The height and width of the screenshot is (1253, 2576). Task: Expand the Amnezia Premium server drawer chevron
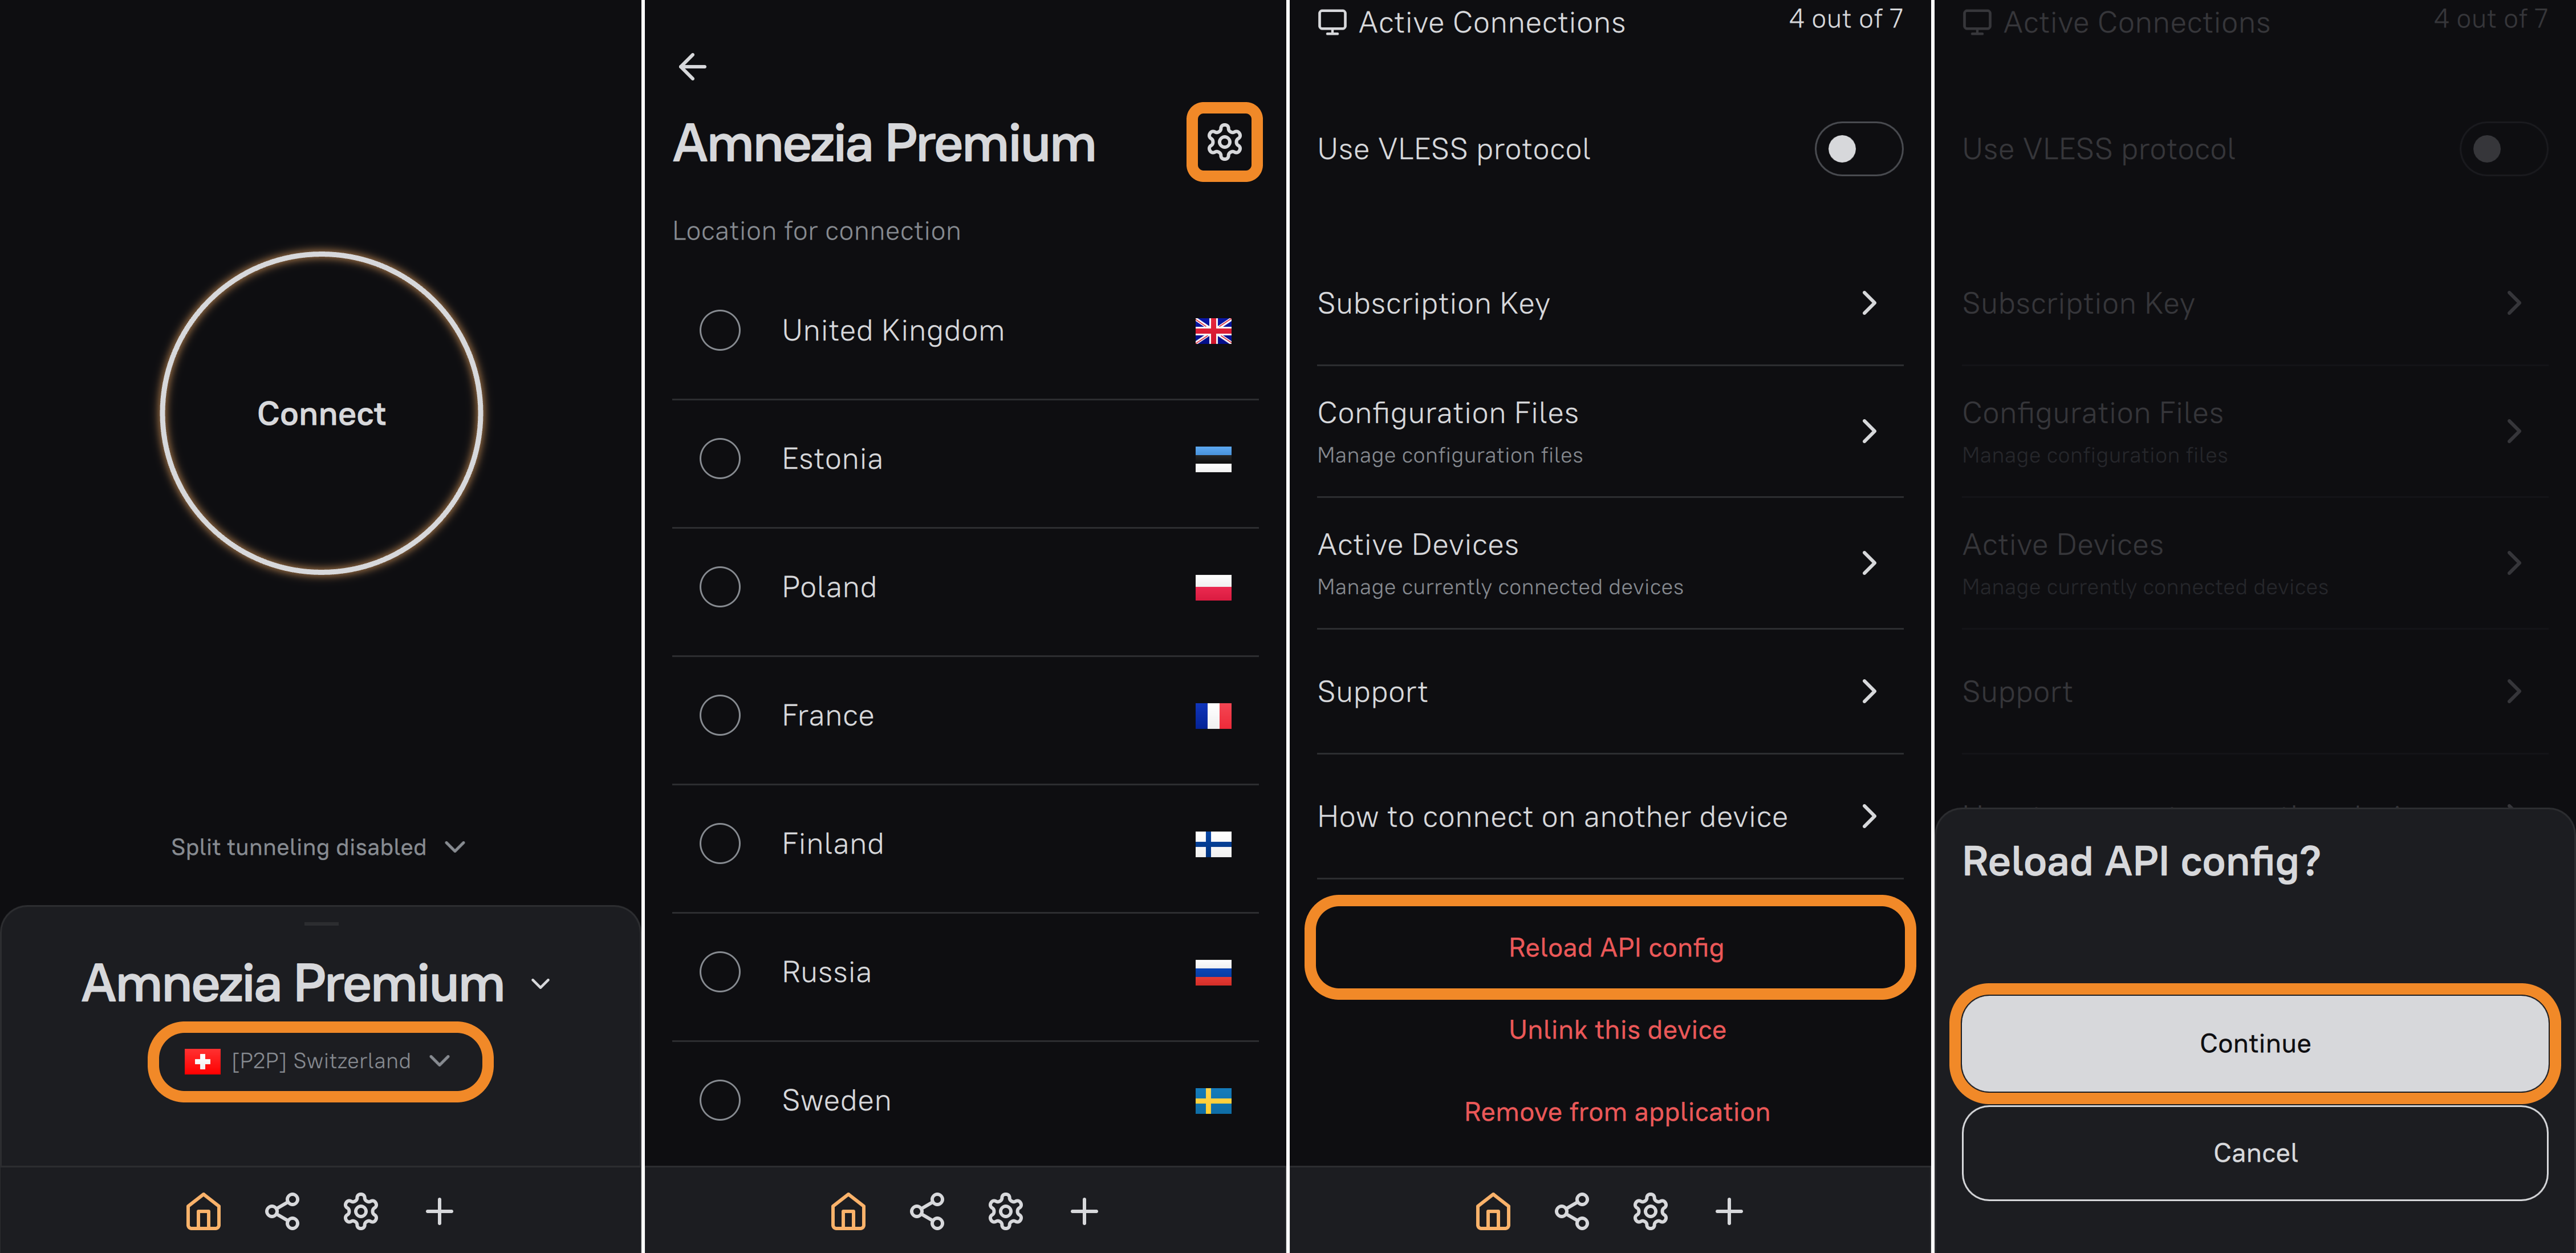(541, 984)
